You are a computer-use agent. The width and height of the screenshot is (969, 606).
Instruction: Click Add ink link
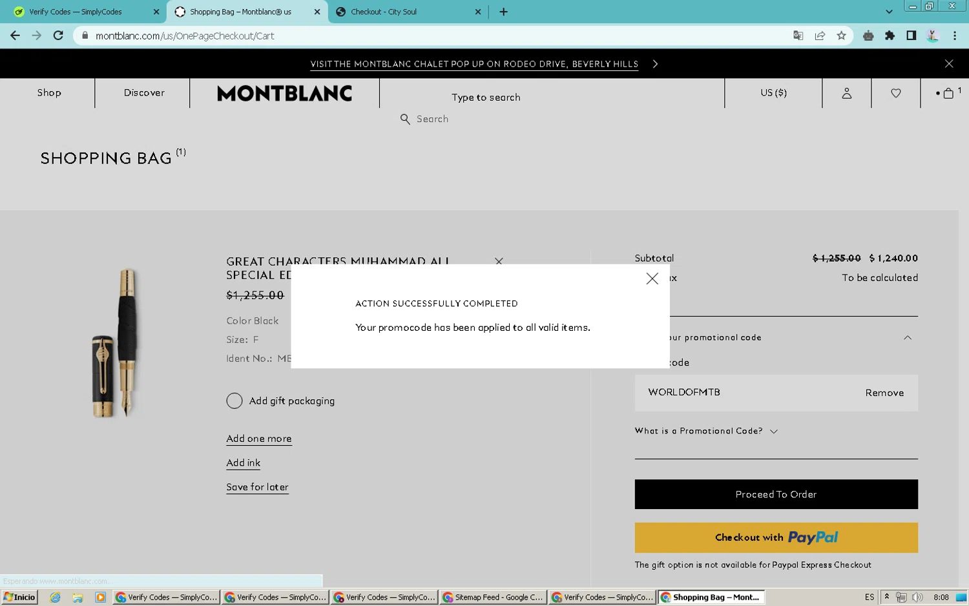(x=243, y=463)
